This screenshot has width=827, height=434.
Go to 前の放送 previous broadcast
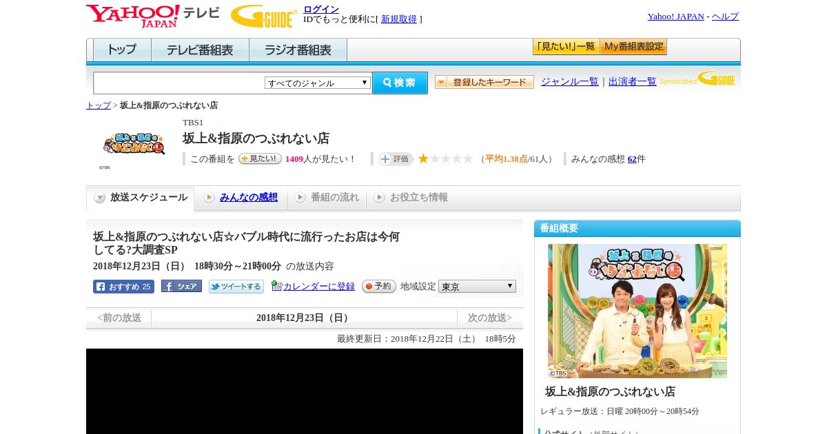click(119, 318)
